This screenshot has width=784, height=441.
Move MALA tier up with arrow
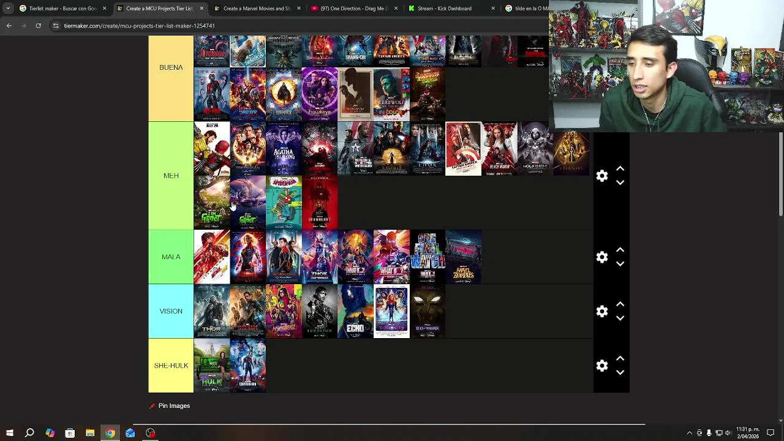point(620,250)
